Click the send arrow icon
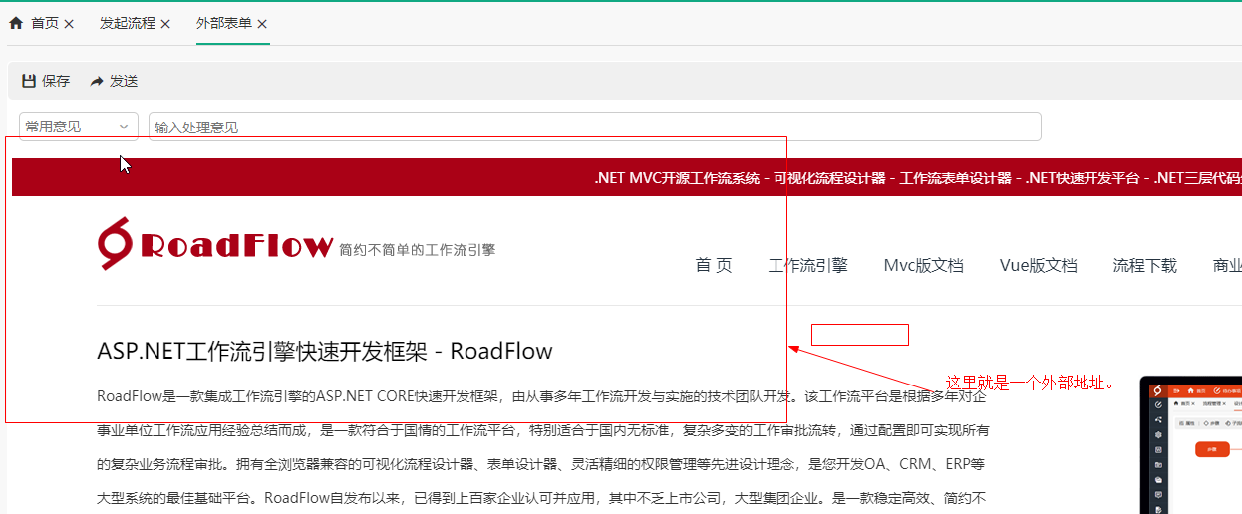 [x=97, y=81]
